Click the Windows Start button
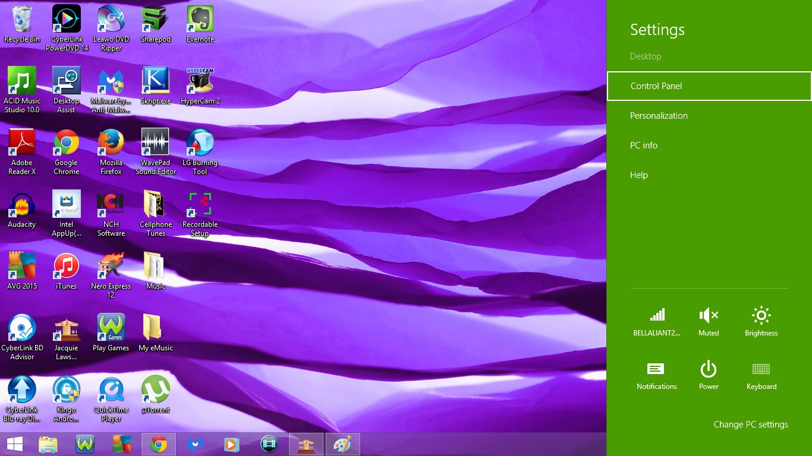This screenshot has width=812, height=456. click(15, 444)
